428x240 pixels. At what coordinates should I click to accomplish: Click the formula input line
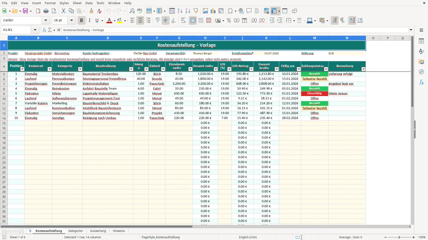(235, 30)
